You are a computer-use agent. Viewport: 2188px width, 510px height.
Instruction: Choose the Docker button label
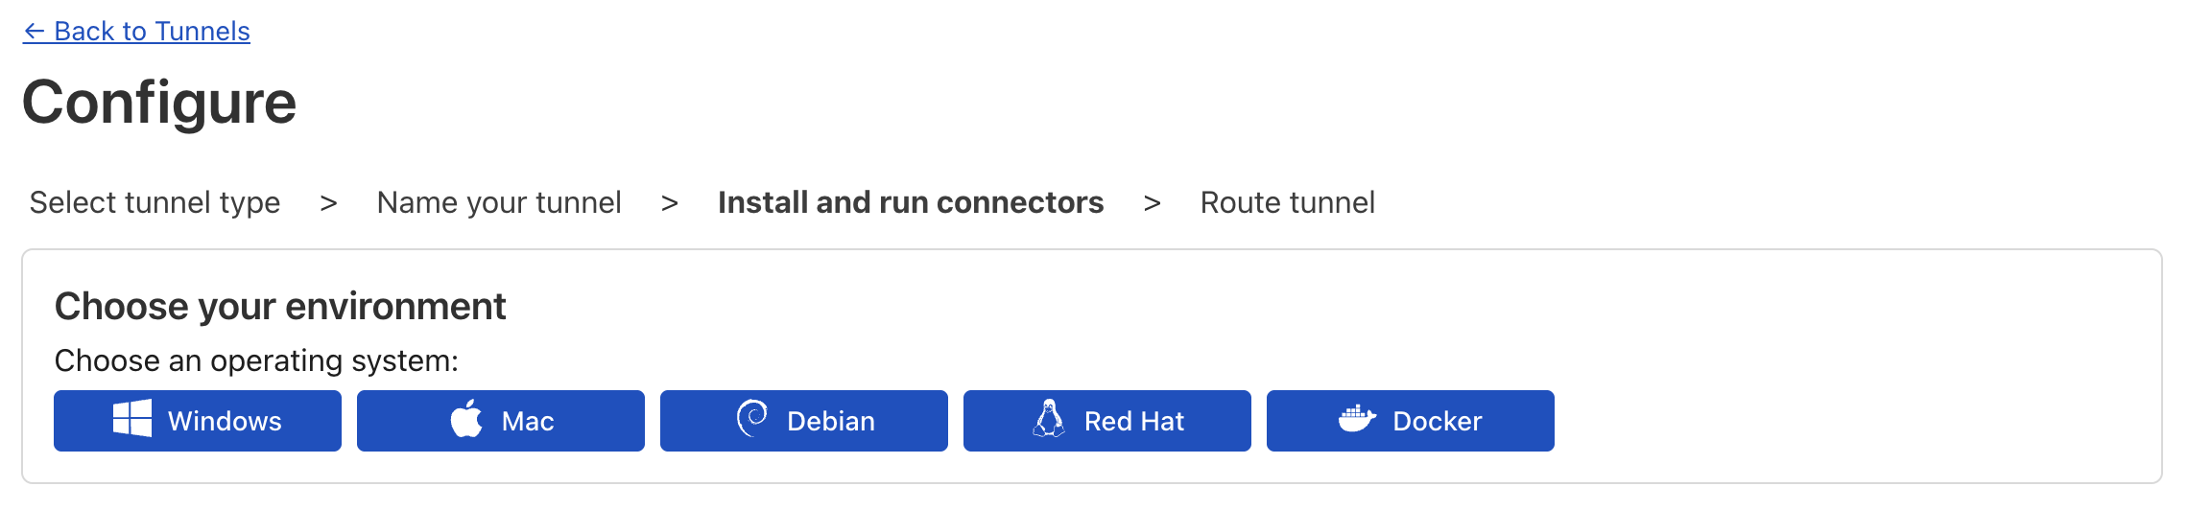[x=1437, y=421]
